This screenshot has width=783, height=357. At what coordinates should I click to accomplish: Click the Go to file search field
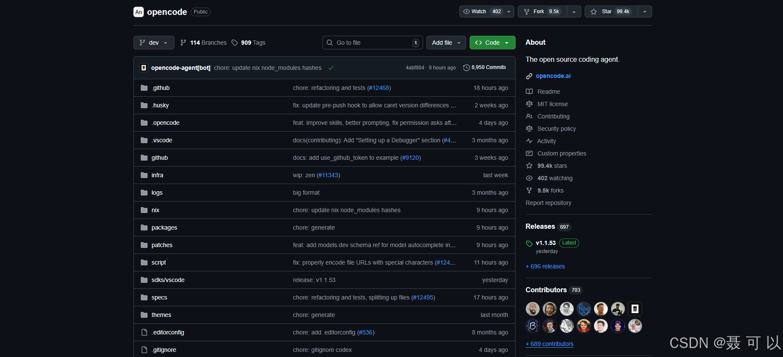373,43
